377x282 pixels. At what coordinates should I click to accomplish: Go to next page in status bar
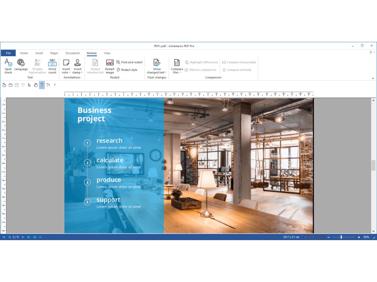tap(23, 237)
